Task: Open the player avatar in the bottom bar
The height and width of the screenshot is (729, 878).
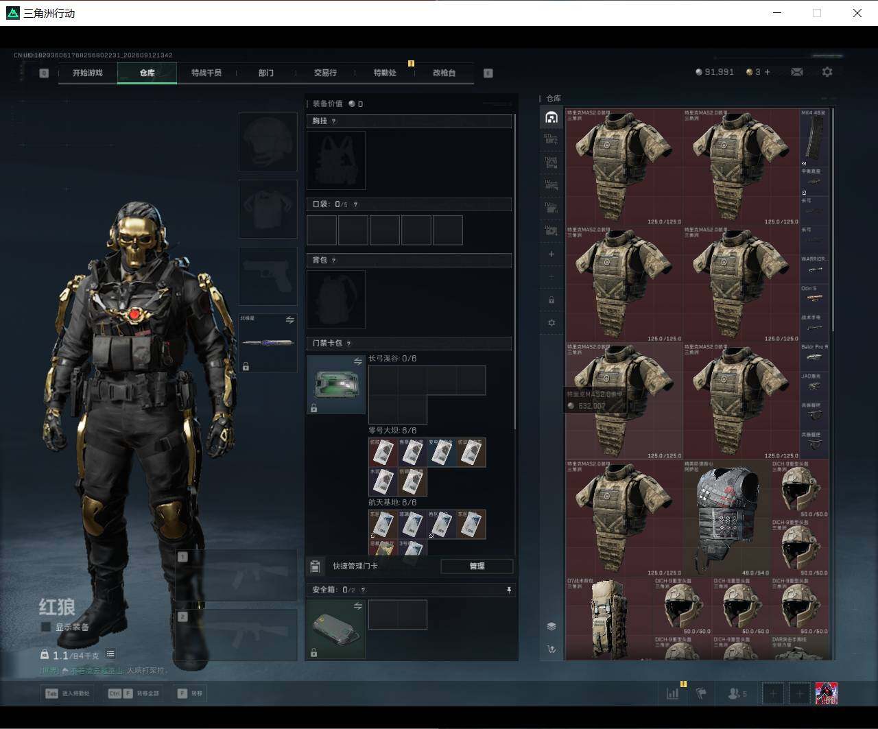Action: point(827,693)
